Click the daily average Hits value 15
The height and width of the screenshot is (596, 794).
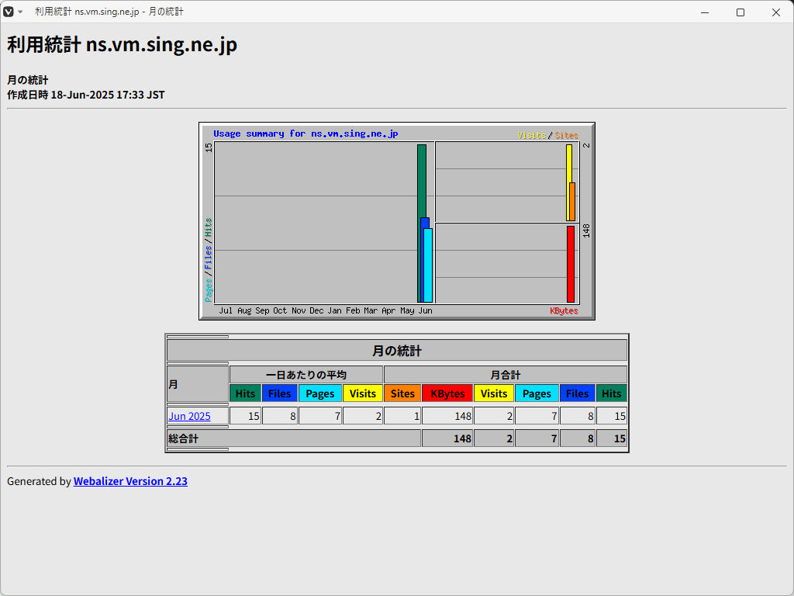click(x=245, y=416)
